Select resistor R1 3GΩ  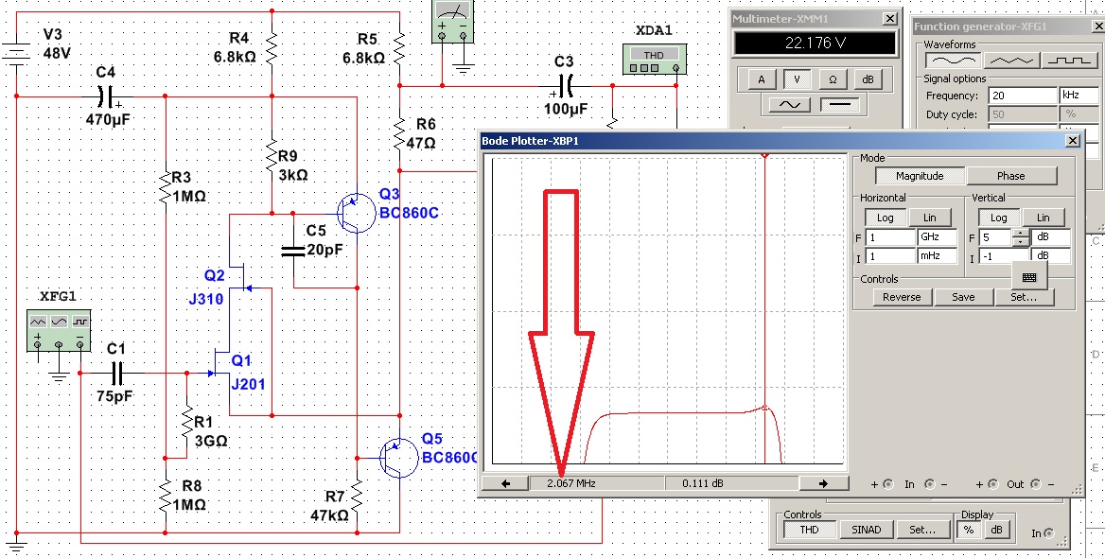pos(186,423)
